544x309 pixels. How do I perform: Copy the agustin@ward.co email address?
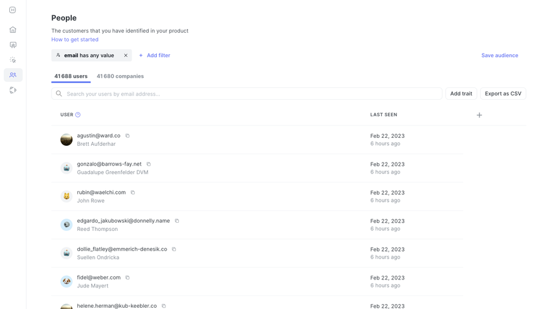click(127, 135)
